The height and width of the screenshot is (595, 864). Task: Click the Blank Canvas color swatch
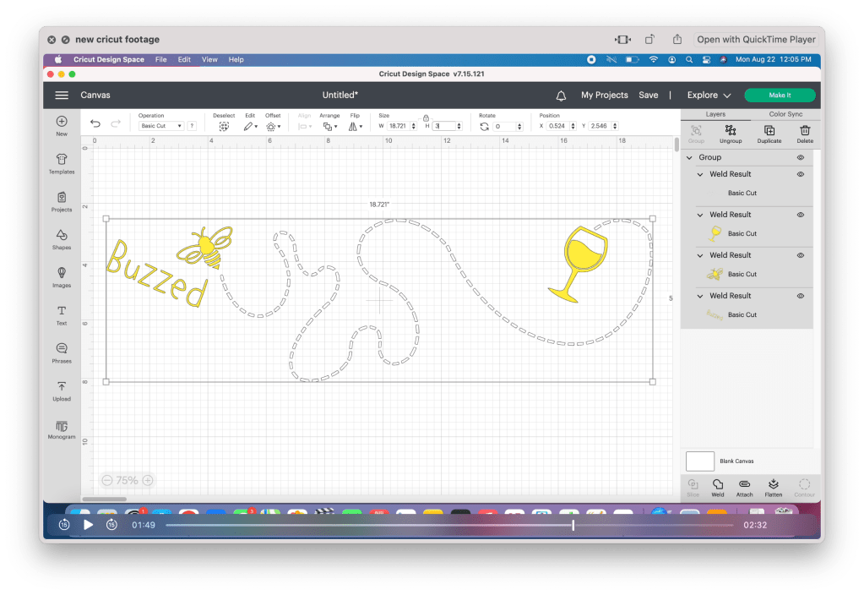pyautogui.click(x=700, y=461)
